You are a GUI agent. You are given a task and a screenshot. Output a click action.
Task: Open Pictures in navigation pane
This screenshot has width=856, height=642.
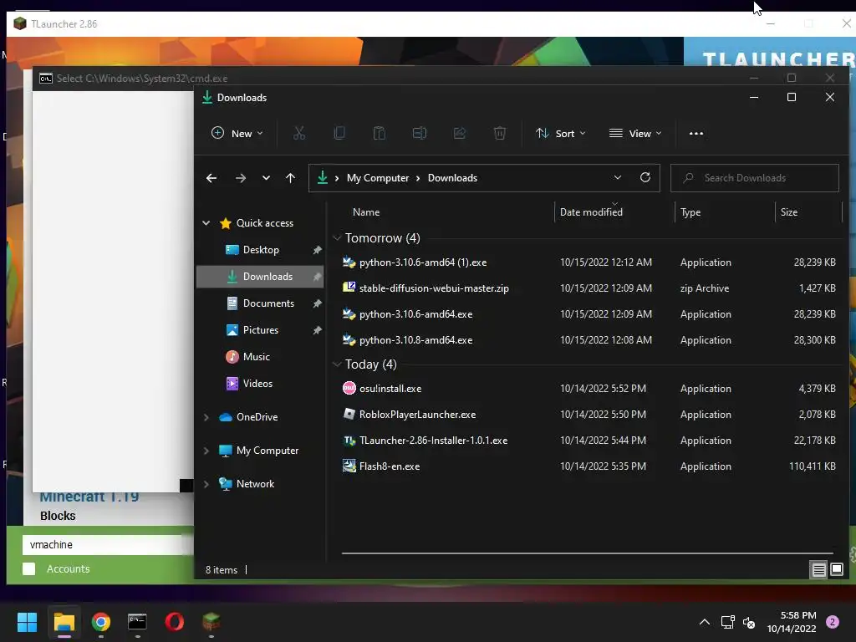click(261, 330)
